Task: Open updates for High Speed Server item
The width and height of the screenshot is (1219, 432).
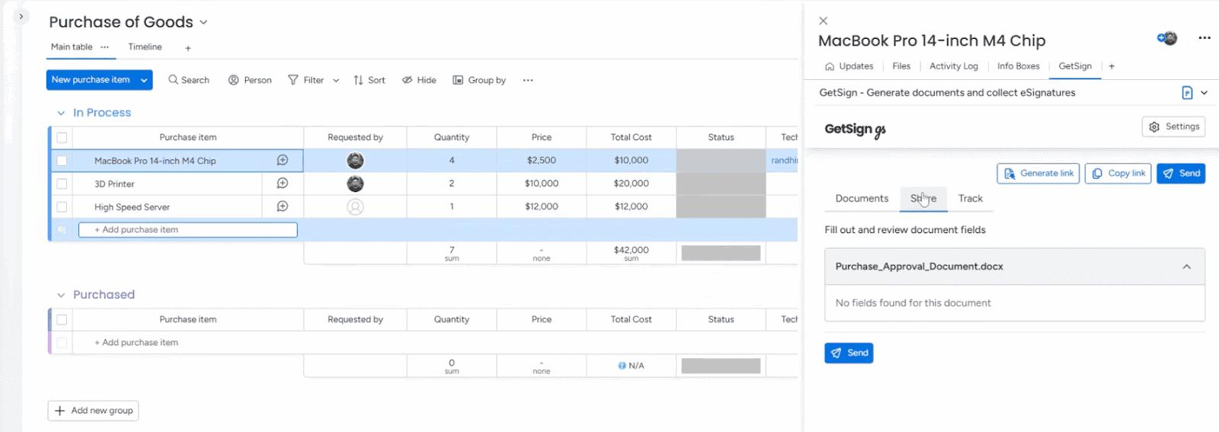Action: (x=283, y=206)
